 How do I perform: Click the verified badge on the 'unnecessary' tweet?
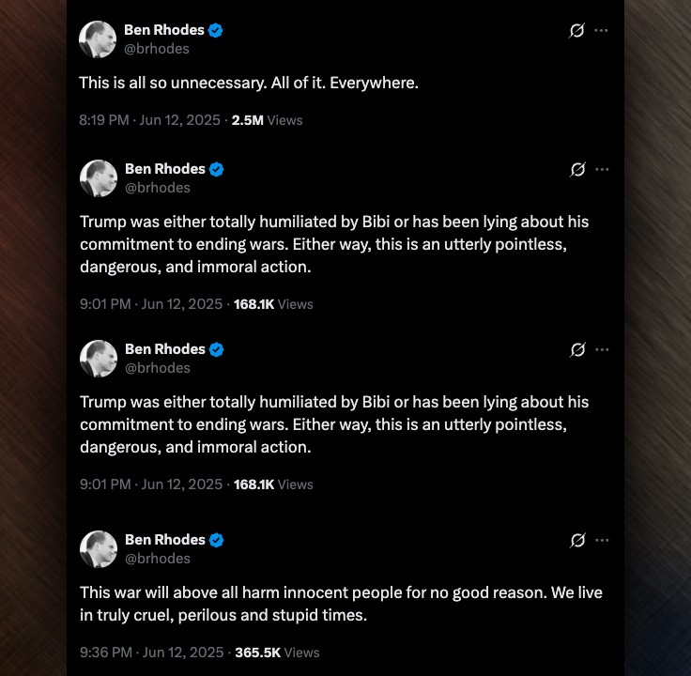(216, 30)
